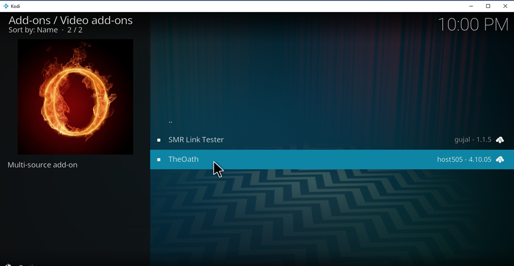Viewport: 514px width, 266px height.
Task: Click 'host505 - 4.10.05' version text
Action: tap(464, 160)
